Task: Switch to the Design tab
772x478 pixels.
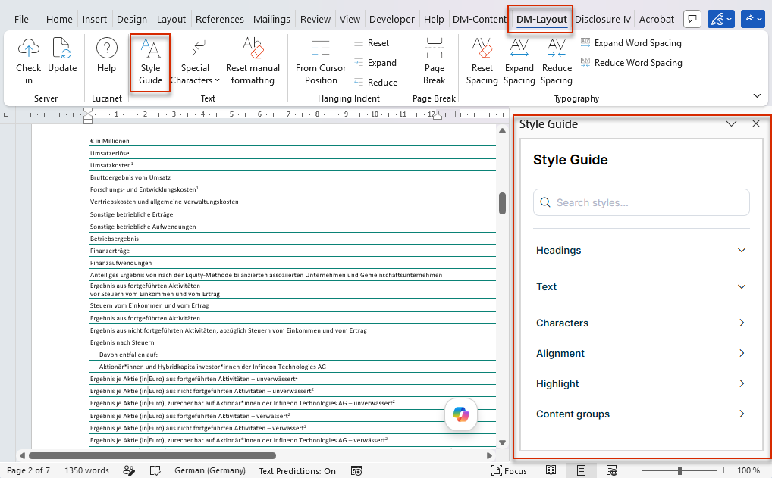Action: 131,19
